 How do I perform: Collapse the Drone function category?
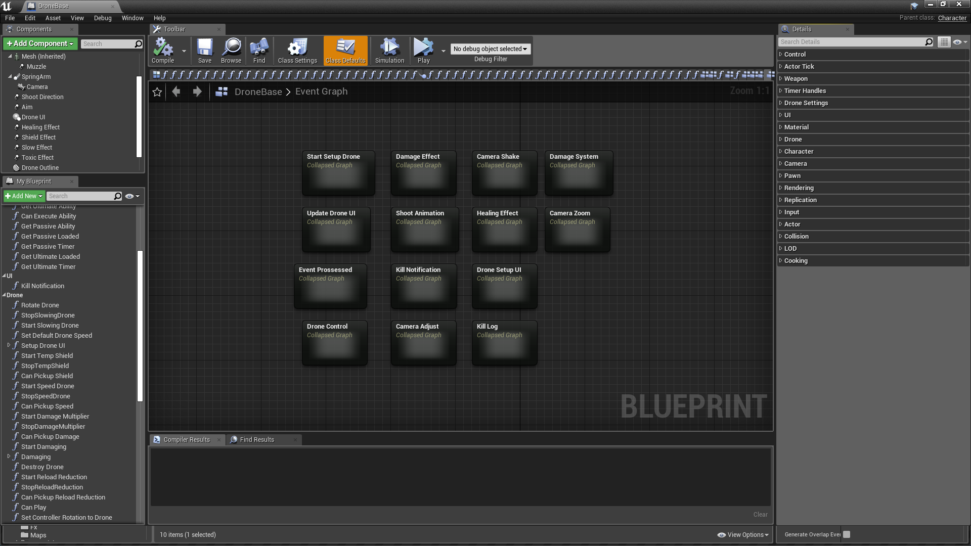tap(4, 295)
